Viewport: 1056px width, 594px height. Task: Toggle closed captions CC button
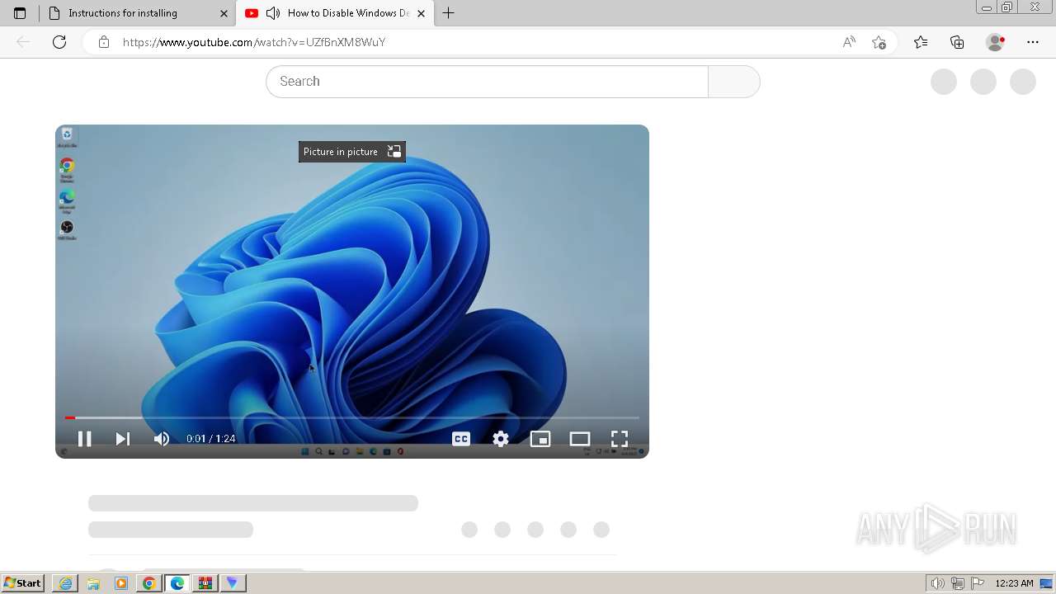point(461,439)
